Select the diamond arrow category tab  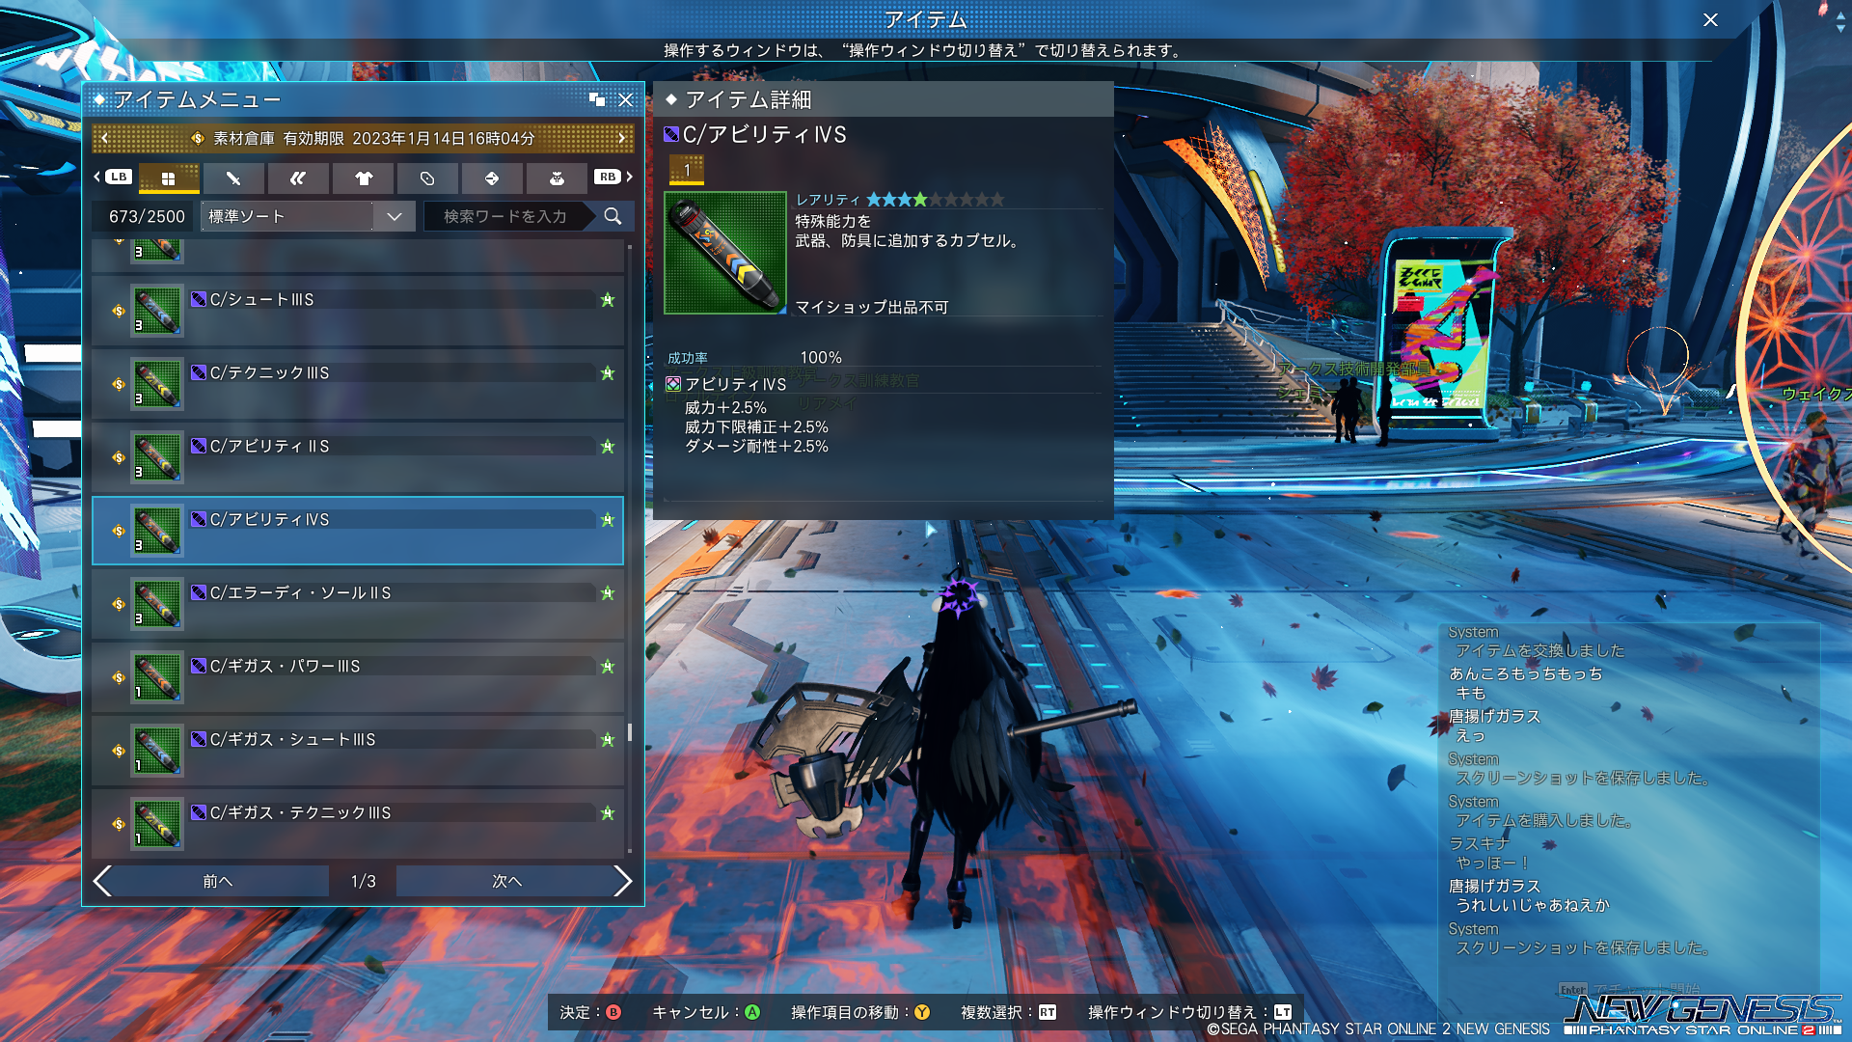[x=492, y=178]
